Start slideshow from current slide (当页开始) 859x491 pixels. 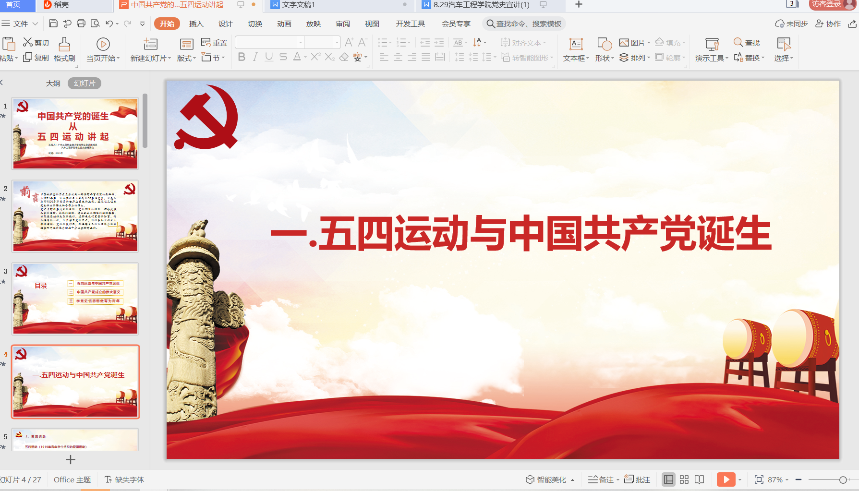point(103,45)
